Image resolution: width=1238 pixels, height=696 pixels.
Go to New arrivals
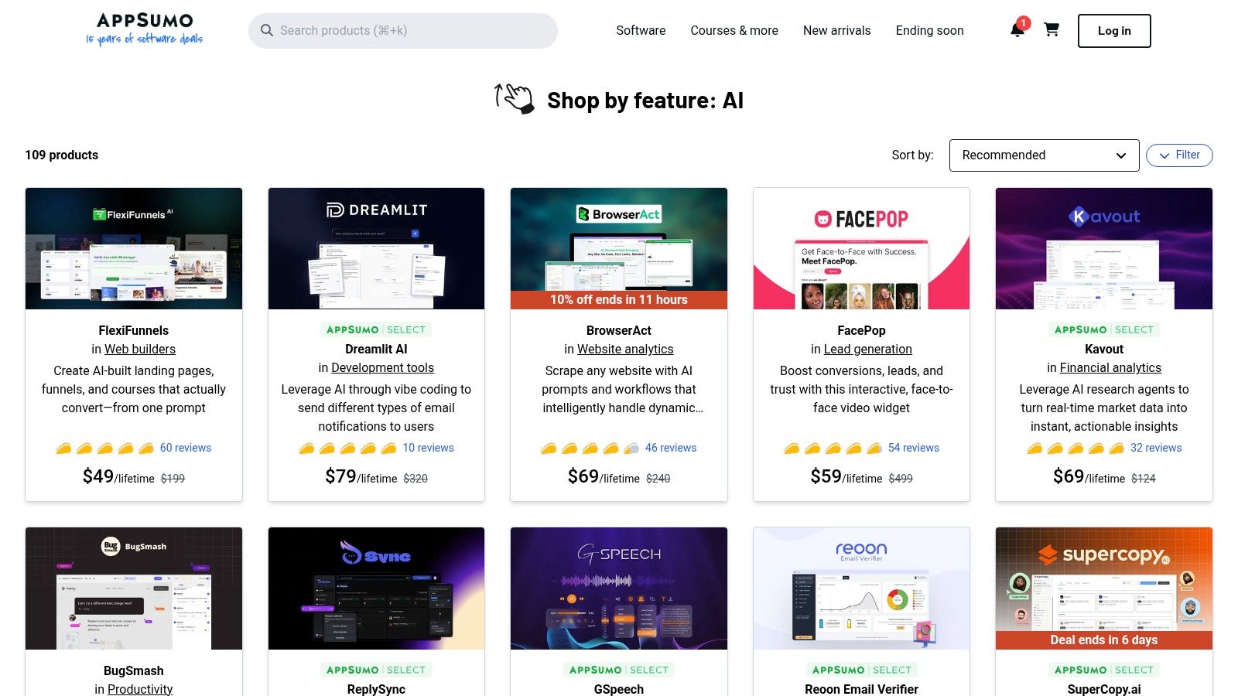tap(836, 30)
